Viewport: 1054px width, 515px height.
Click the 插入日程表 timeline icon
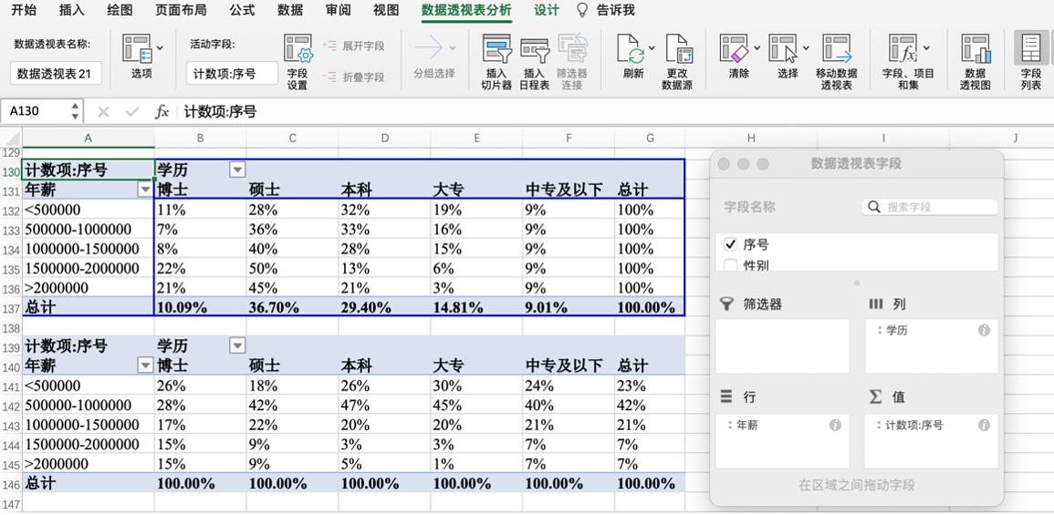[534, 52]
